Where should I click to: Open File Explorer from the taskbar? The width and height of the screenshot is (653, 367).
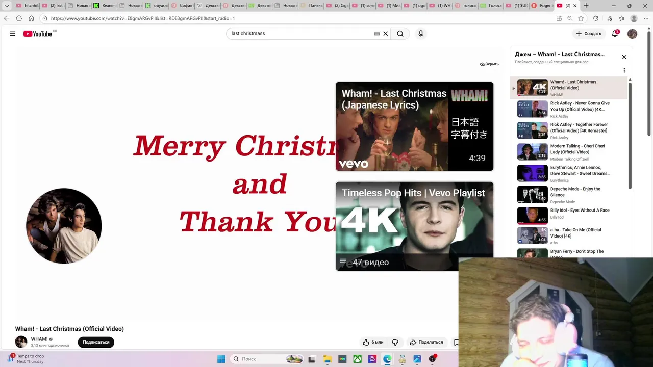coord(327,359)
